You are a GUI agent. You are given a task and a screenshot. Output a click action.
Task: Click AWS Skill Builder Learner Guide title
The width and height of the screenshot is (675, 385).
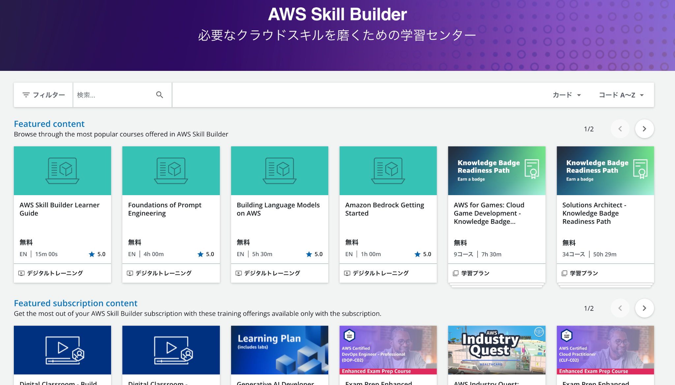coord(59,209)
